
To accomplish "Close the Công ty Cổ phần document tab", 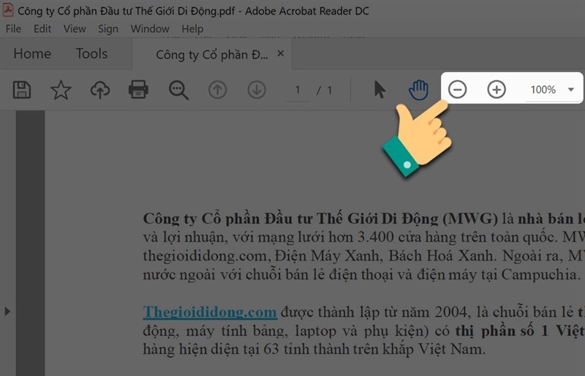I will [x=281, y=53].
